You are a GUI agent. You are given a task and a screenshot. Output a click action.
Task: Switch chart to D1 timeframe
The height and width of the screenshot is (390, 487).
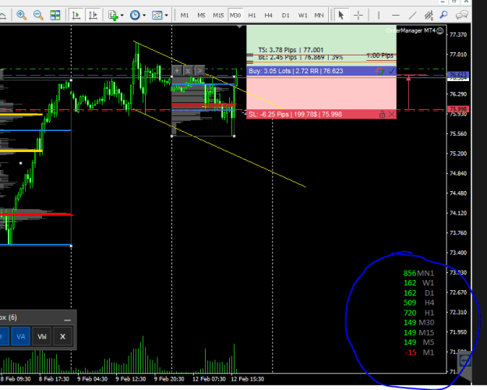coord(285,16)
